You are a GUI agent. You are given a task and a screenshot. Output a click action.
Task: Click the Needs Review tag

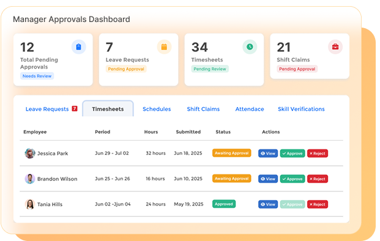click(x=37, y=76)
